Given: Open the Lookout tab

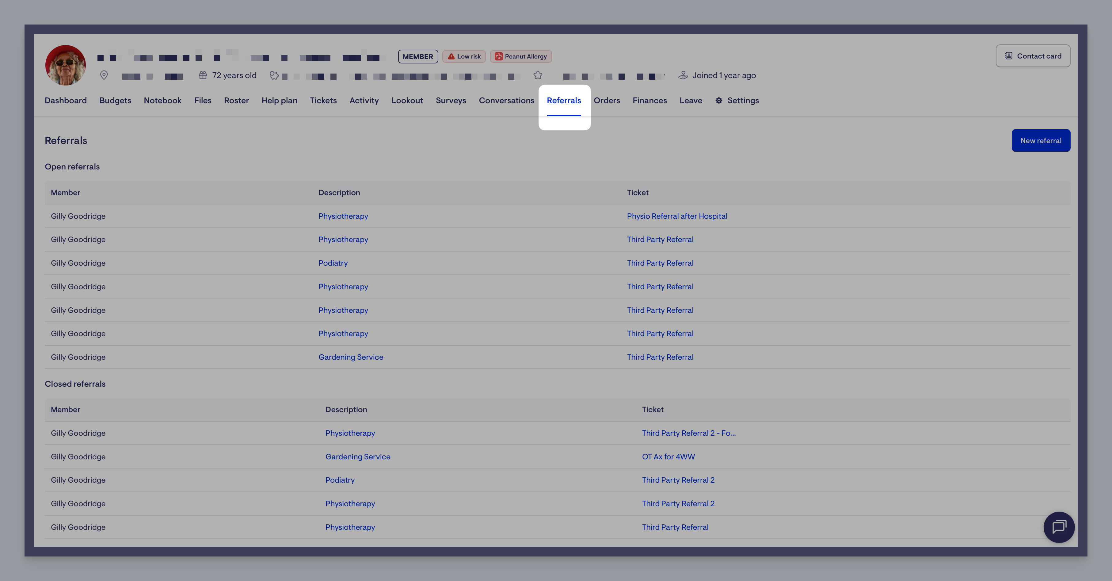Looking at the screenshot, I should (407, 101).
